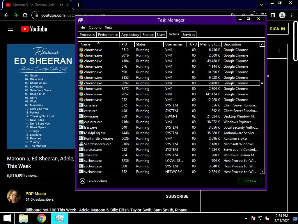Show hidden system tray icons
This screenshot has height=224, width=298.
point(246,218)
